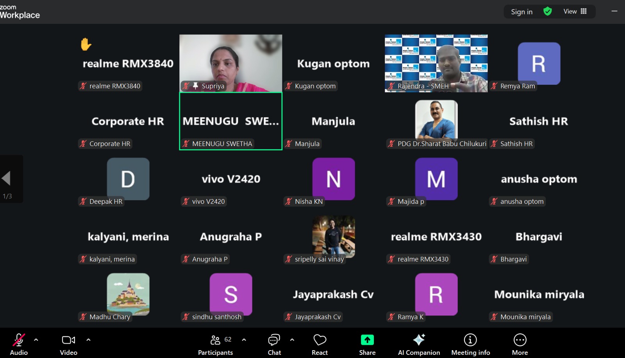
Task: Expand the participants options arrow
Action: pyautogui.click(x=244, y=340)
